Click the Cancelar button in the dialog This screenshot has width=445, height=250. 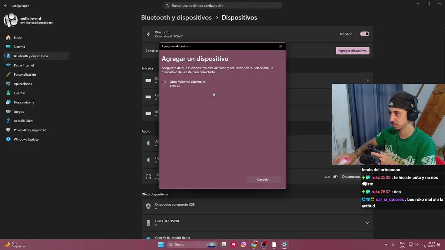(x=263, y=180)
